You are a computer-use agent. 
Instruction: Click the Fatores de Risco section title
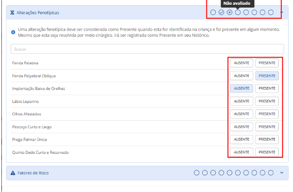point(33,172)
